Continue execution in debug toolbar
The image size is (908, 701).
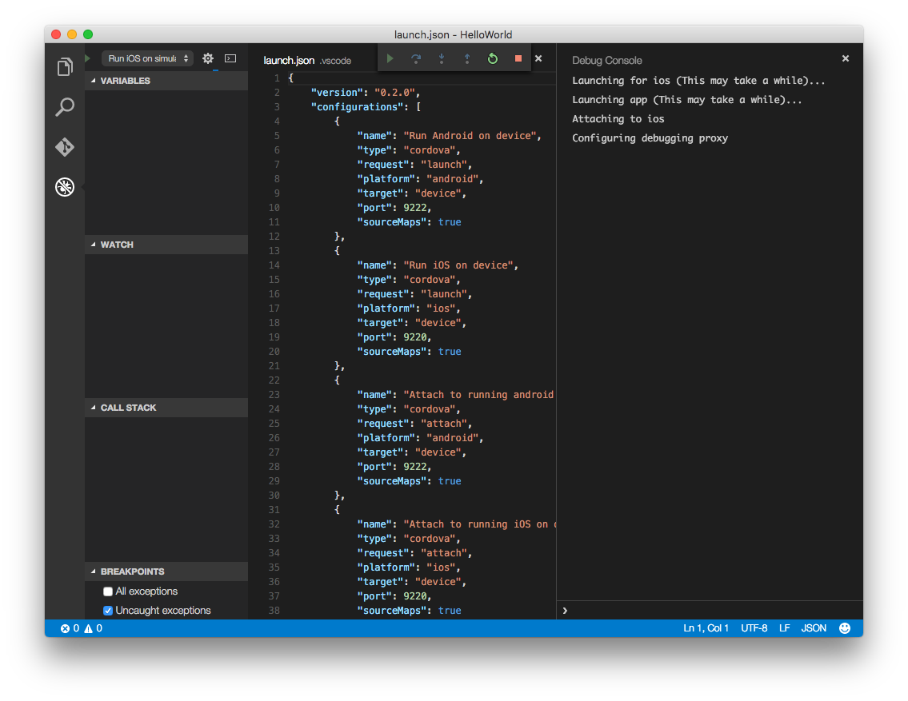coord(390,58)
